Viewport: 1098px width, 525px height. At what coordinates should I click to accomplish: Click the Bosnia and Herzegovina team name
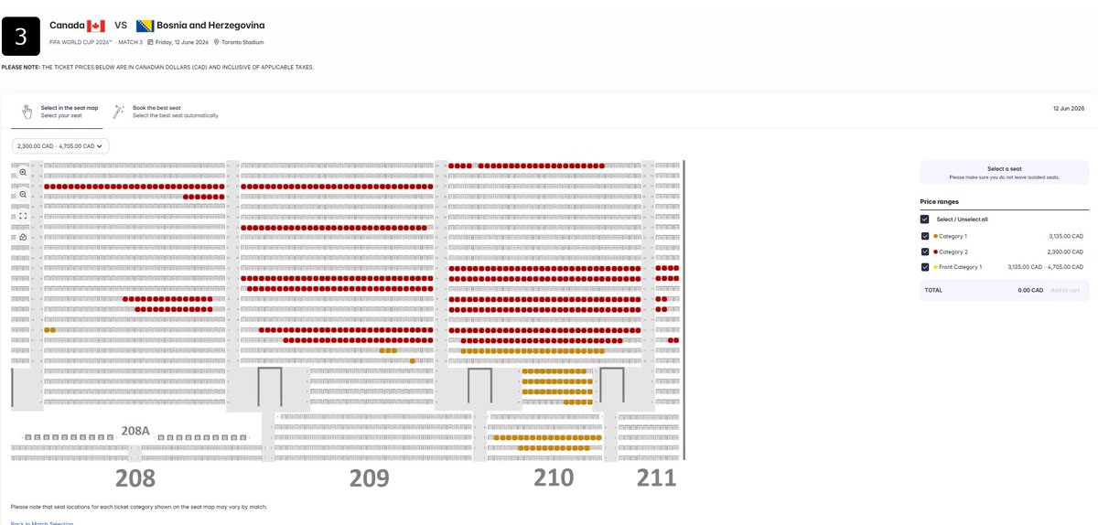point(212,26)
